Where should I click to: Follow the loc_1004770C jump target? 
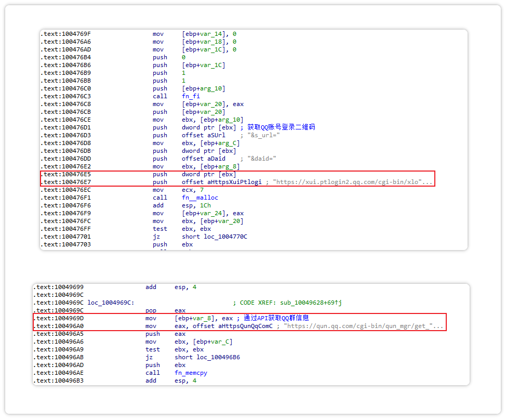[225, 237]
